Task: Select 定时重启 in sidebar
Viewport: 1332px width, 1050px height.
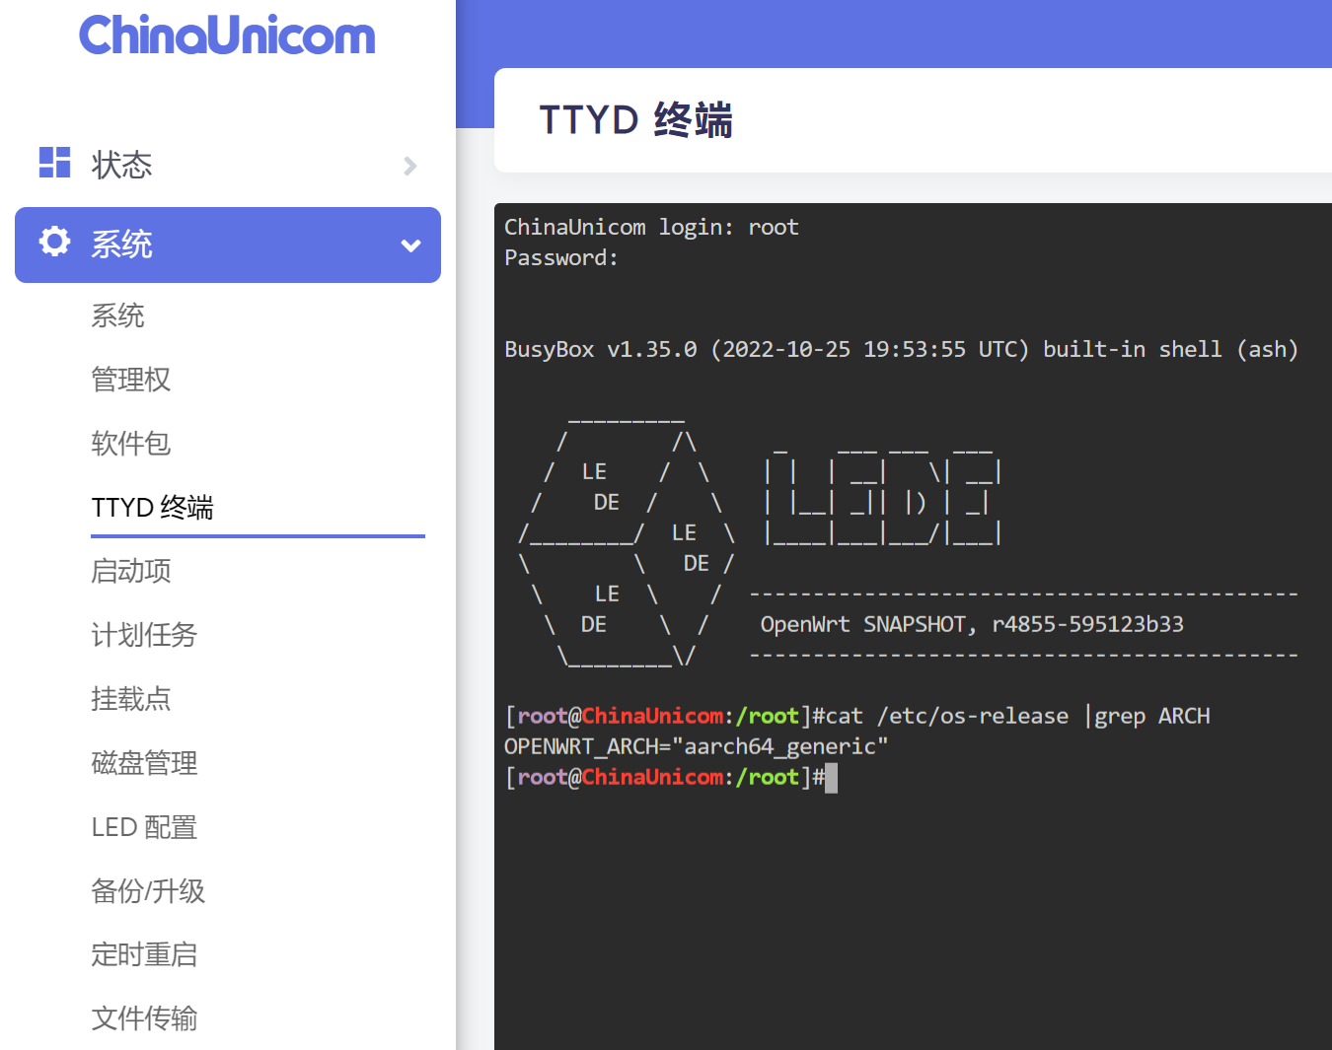Action: pyautogui.click(x=144, y=954)
